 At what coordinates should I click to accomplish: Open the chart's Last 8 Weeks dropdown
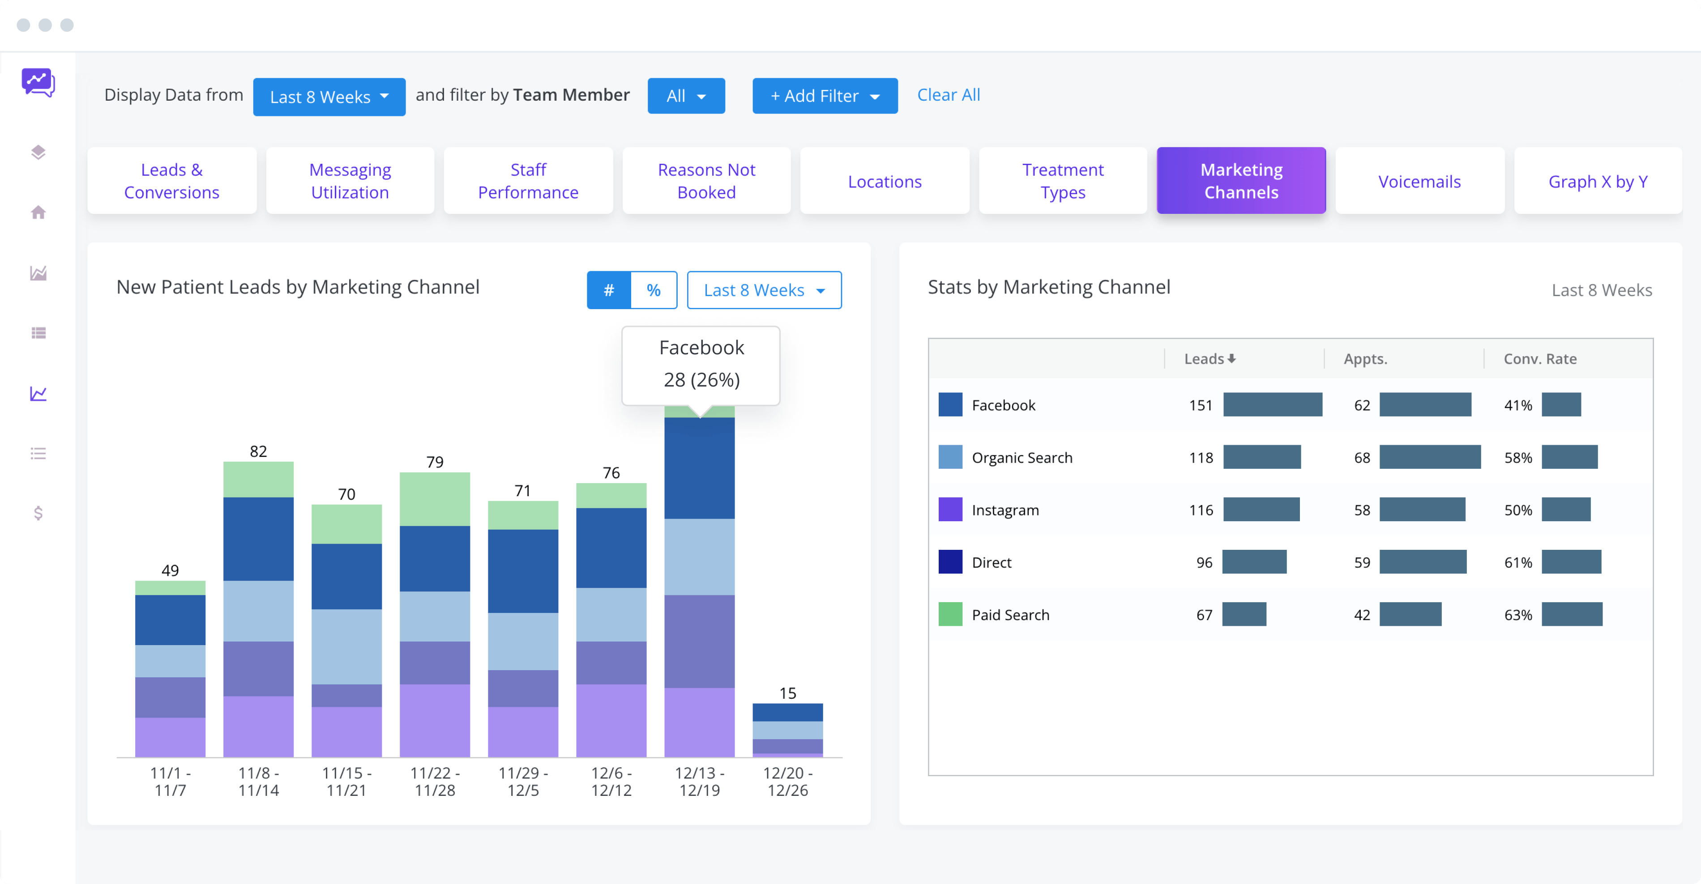point(764,290)
